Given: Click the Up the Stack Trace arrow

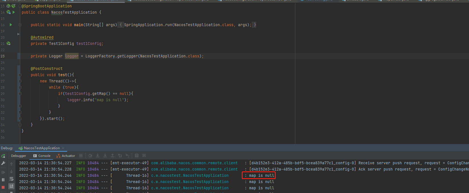Looking at the screenshot, I should (x=11, y=164).
